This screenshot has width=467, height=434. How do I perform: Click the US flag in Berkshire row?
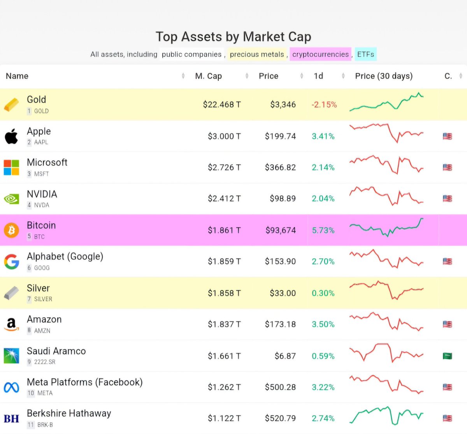(x=448, y=418)
